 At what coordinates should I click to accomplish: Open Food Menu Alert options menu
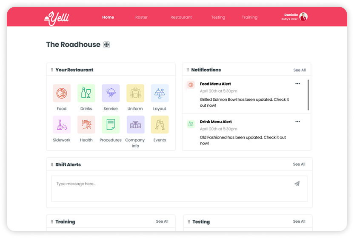tap(297, 83)
